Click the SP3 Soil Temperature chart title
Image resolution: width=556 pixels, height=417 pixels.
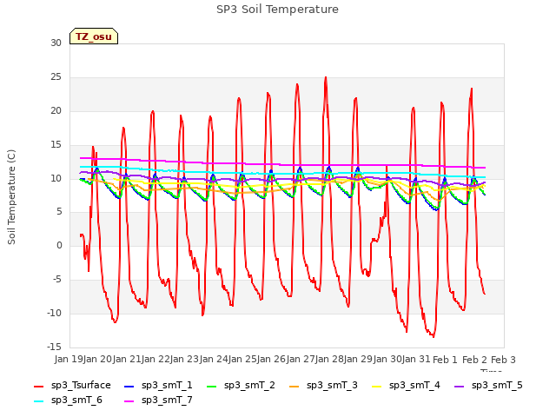[x=278, y=10]
